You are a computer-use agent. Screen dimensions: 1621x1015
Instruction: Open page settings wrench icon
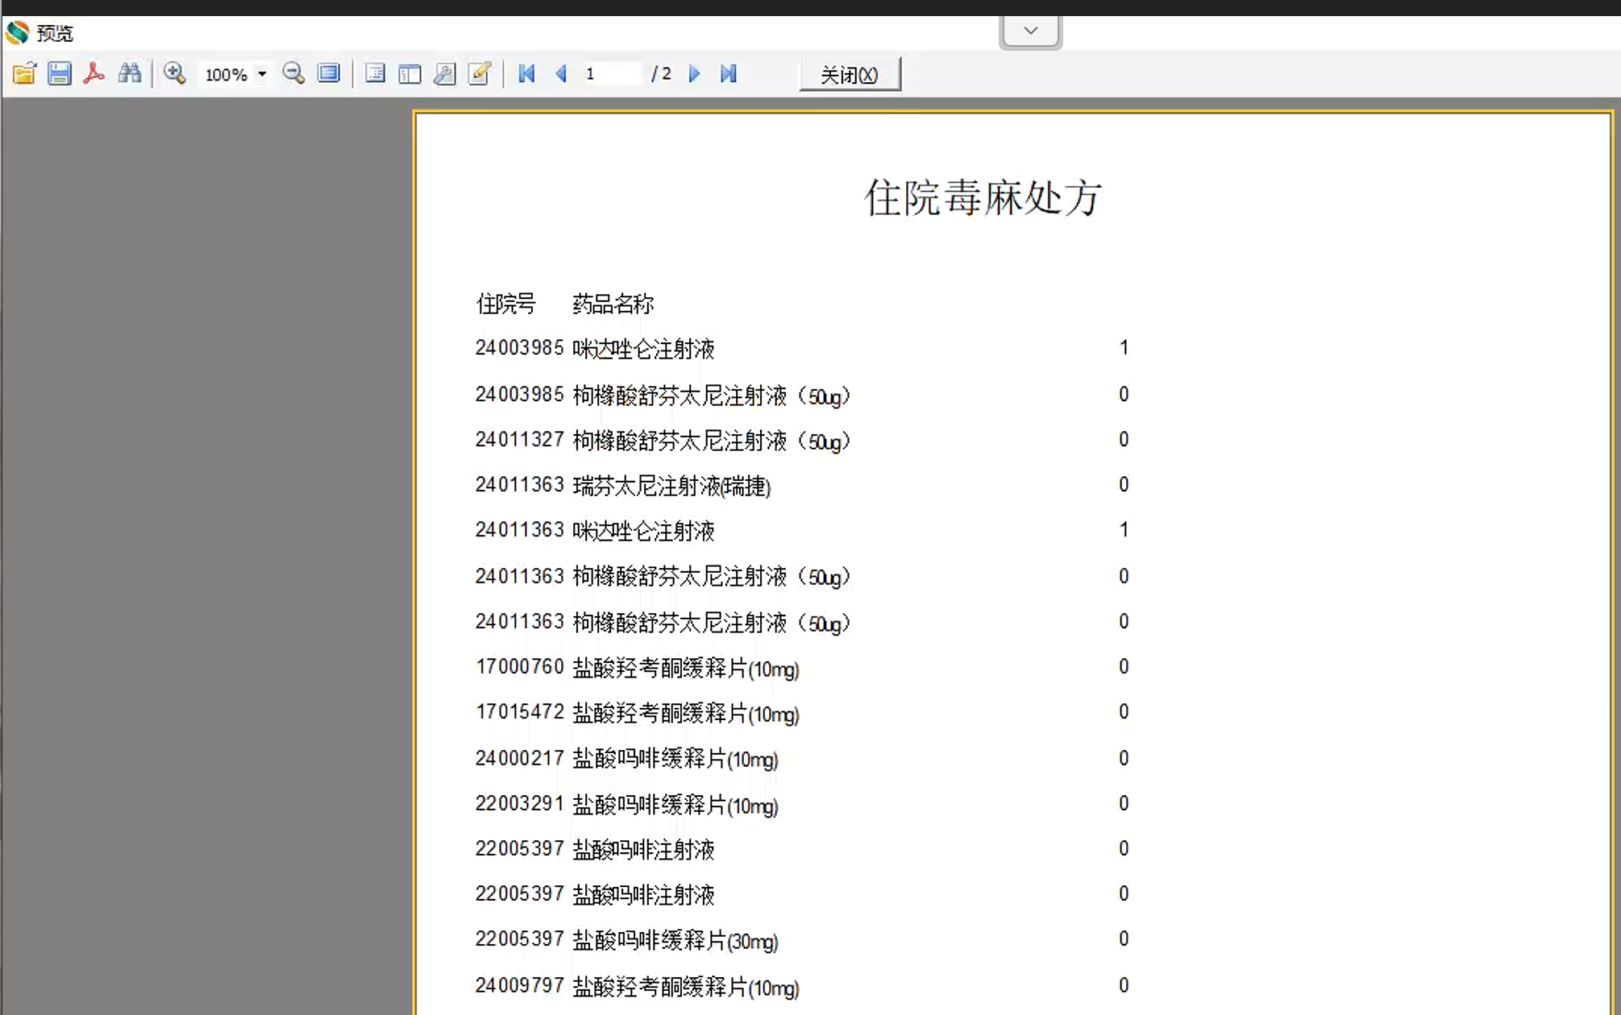click(444, 74)
